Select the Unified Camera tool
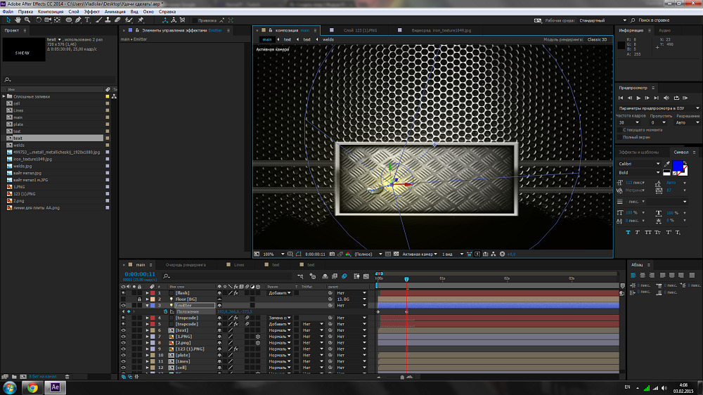 coord(48,20)
